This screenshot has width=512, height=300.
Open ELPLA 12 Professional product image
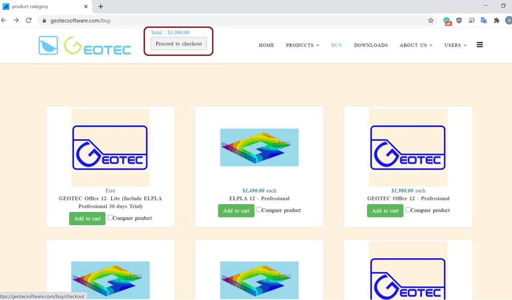click(259, 147)
